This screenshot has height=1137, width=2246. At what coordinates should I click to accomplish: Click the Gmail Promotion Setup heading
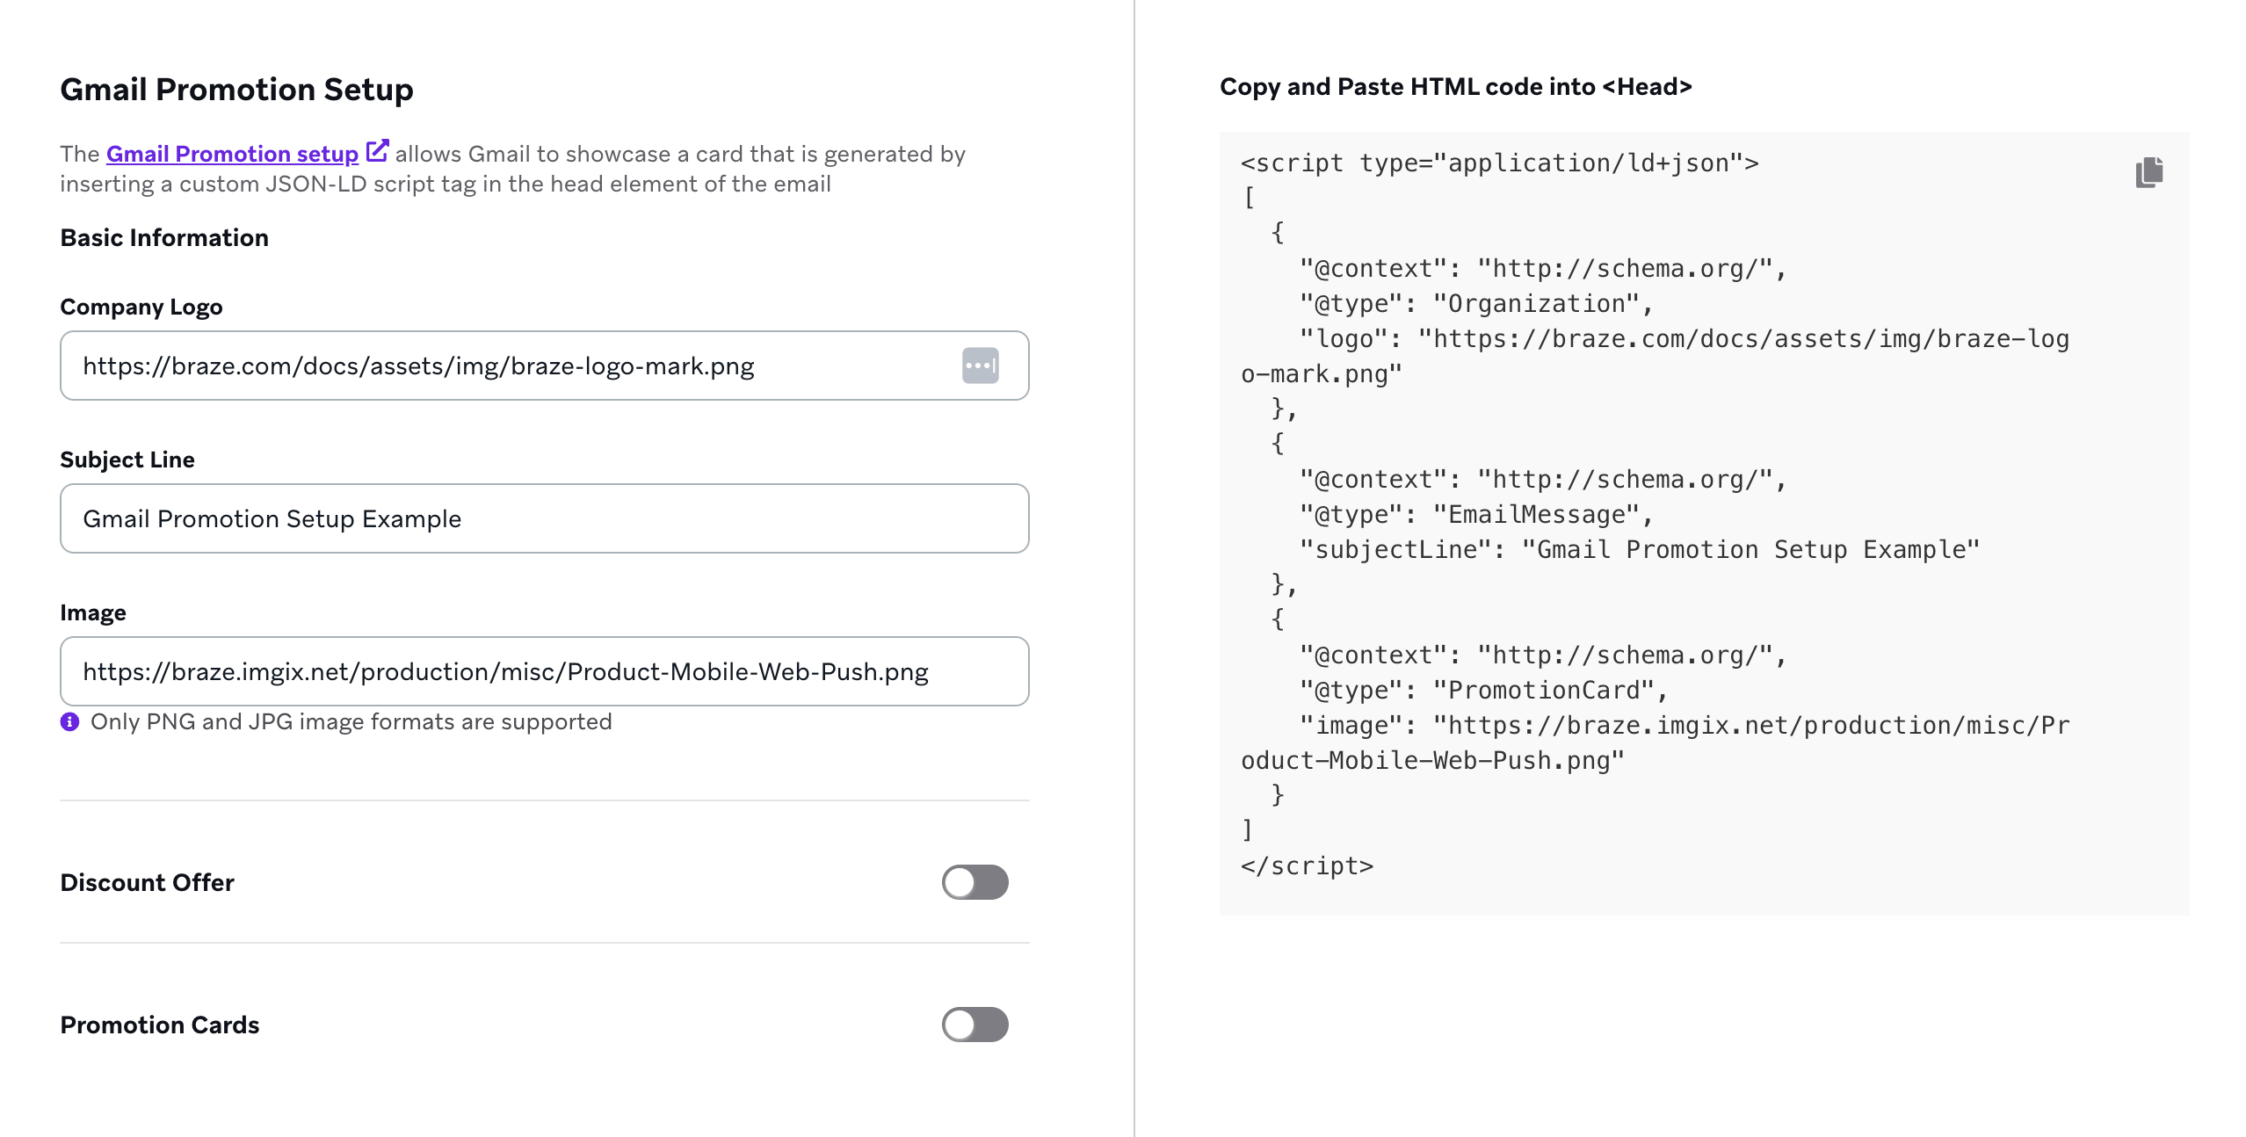coord(236,90)
